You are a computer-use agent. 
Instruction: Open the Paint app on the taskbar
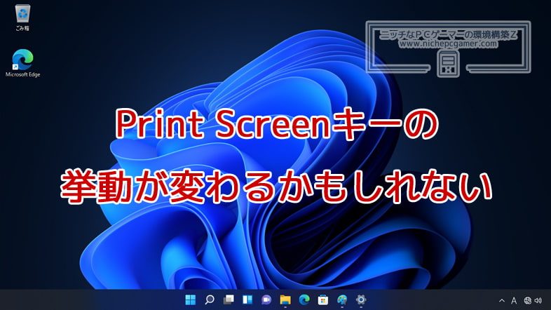coord(342,299)
